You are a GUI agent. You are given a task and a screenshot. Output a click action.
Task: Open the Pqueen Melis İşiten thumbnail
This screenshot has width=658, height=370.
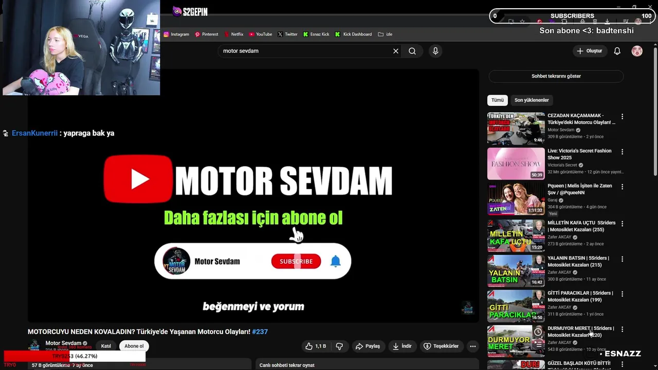click(x=516, y=198)
